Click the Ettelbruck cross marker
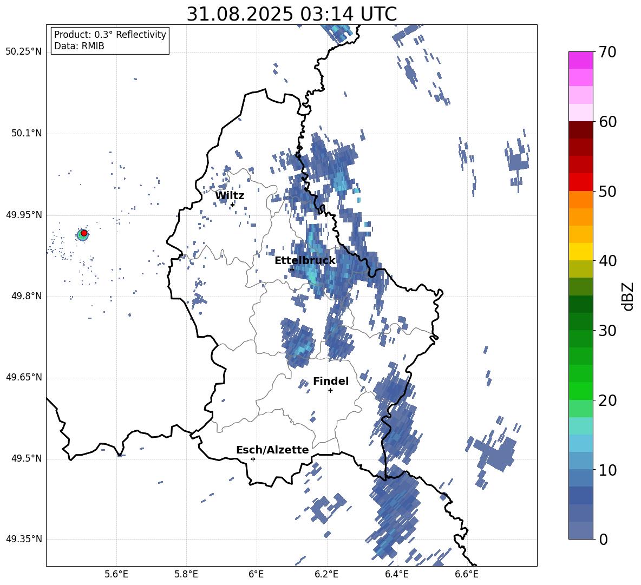The height and width of the screenshot is (585, 641). (291, 270)
